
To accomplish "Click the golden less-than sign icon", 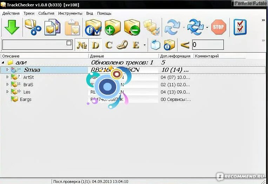I will 185,45.
